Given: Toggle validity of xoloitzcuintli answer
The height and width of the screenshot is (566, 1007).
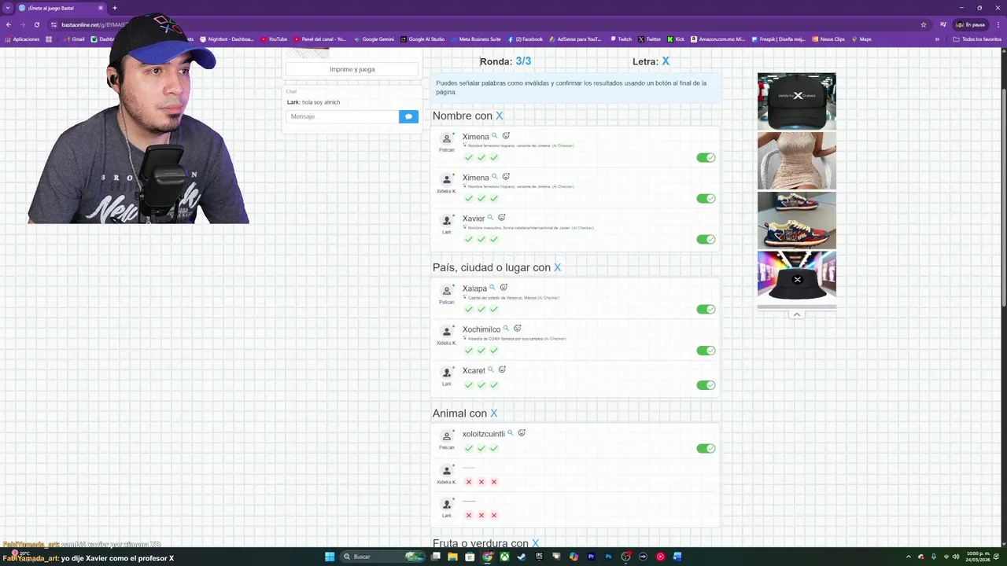Looking at the screenshot, I should click(706, 448).
